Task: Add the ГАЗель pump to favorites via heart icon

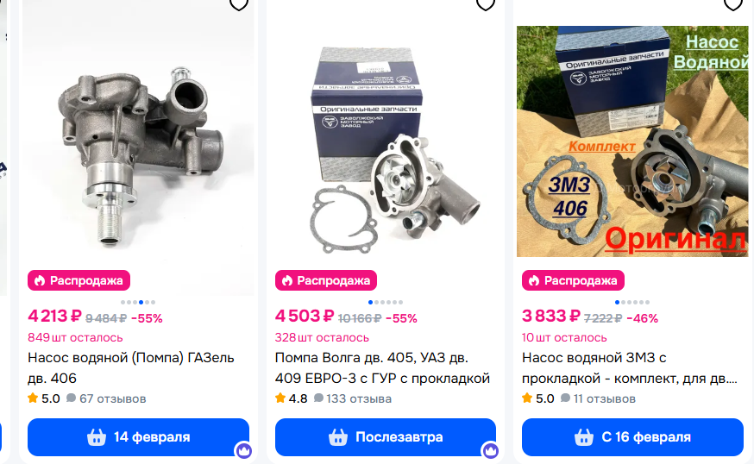Action: coord(238,4)
